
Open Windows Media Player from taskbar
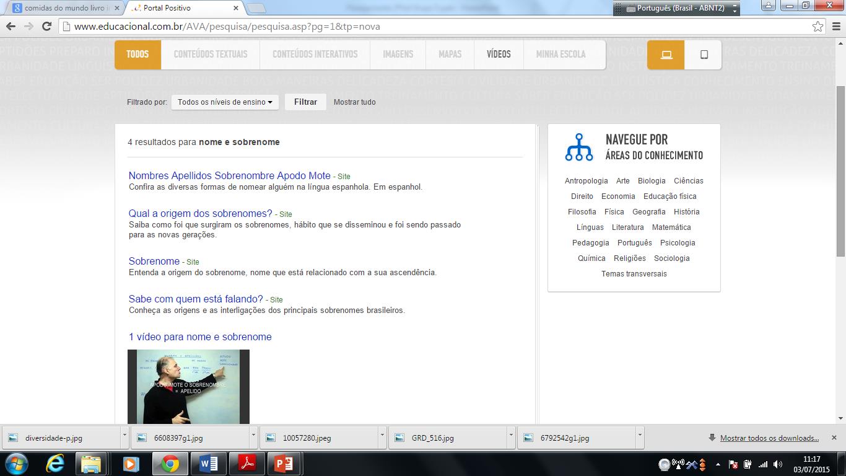coord(130,464)
